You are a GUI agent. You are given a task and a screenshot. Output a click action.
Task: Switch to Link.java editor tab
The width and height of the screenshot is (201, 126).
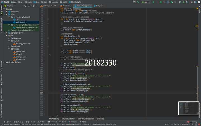[x=99, y=6]
